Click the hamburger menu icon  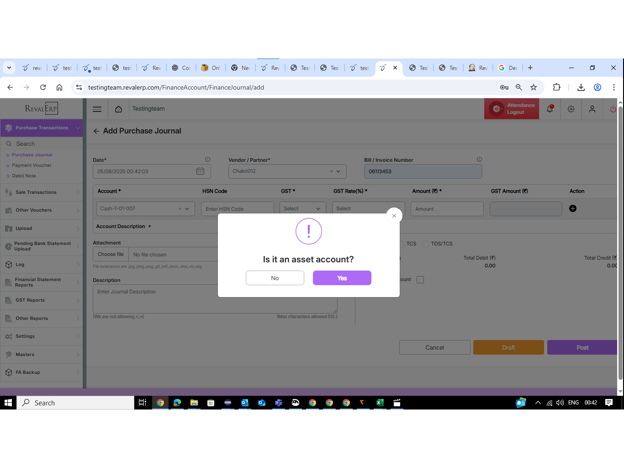pos(97,109)
